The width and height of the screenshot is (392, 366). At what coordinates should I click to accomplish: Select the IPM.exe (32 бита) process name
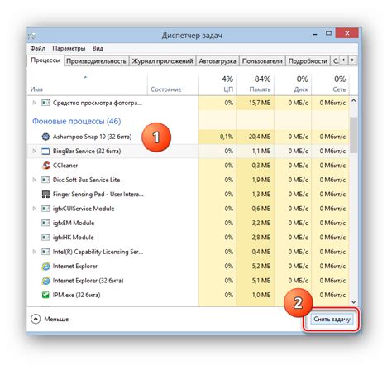coord(76,295)
